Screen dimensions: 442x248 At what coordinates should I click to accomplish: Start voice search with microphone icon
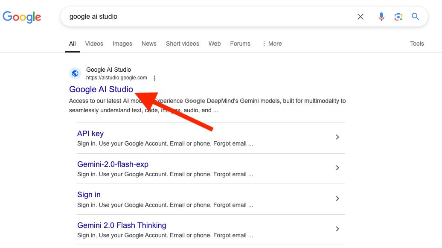[381, 17]
